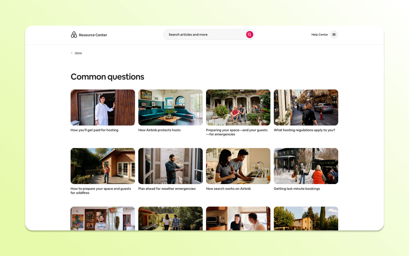
Task: Open 'How you'll get paid for hosting' article title
Action: click(x=94, y=130)
